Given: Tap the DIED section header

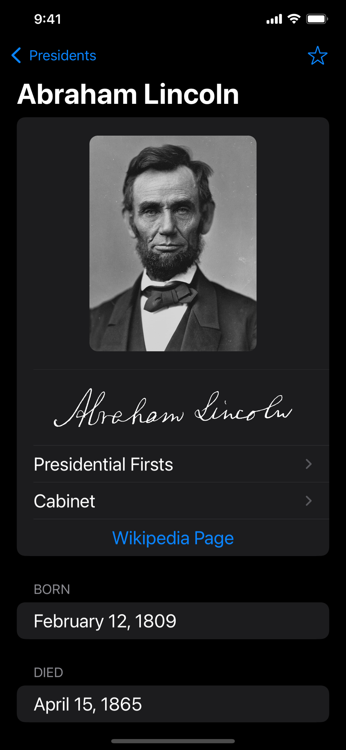Looking at the screenshot, I should tap(48, 672).
